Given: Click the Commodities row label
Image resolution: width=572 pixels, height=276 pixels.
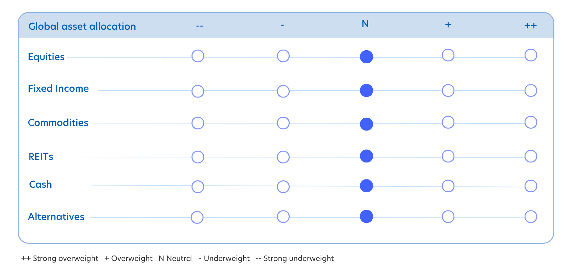Looking at the screenshot, I should click(x=58, y=123).
